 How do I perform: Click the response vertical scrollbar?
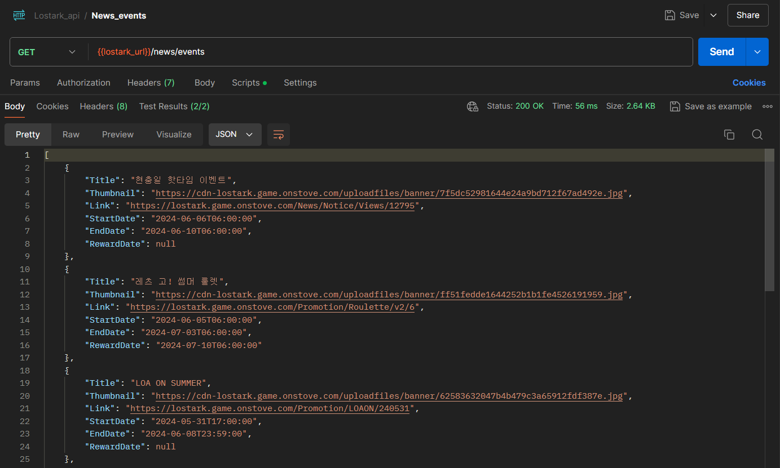(769, 220)
